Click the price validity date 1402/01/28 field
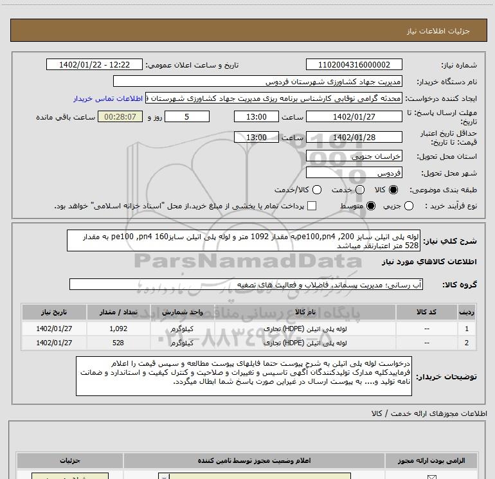The image size is (495, 479). pyautogui.click(x=354, y=137)
